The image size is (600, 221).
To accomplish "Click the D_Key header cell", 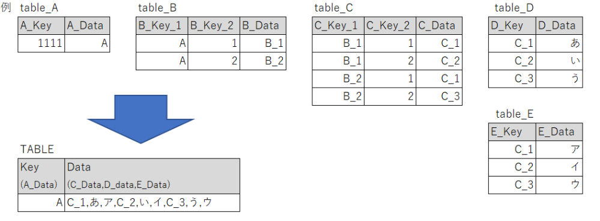I will pos(512,26).
